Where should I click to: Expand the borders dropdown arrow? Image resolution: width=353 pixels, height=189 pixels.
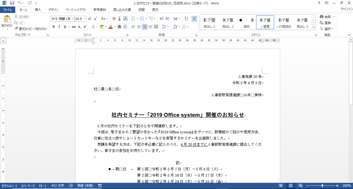(x=188, y=27)
